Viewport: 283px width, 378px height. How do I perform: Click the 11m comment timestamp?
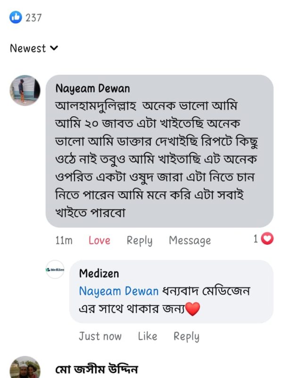pyautogui.click(x=64, y=241)
